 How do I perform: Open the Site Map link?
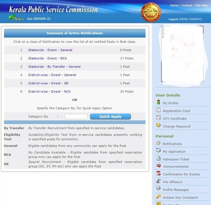click(201, 5)
